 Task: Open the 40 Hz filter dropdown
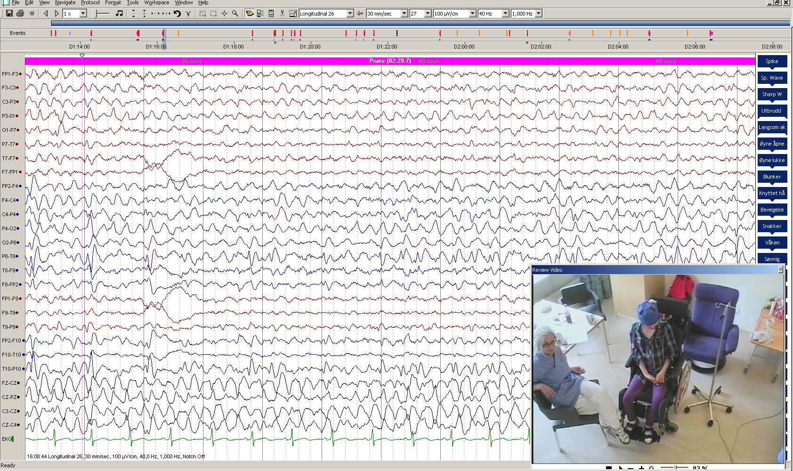click(506, 14)
